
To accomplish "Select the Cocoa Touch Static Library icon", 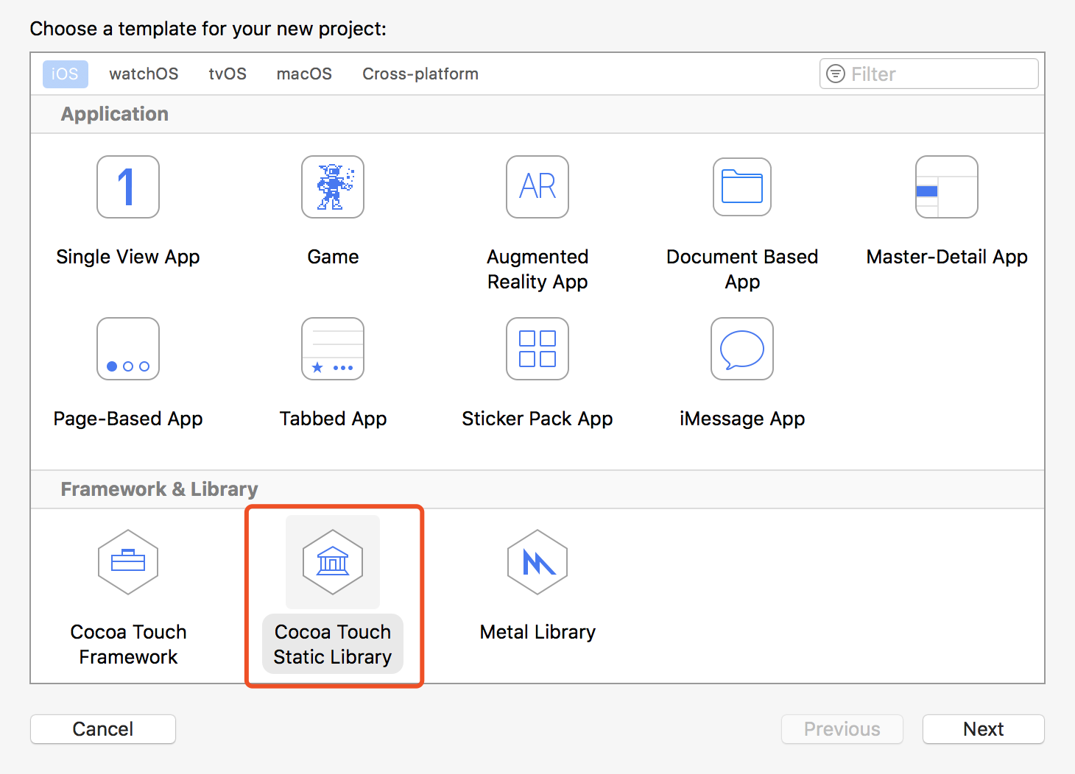I will point(333,562).
